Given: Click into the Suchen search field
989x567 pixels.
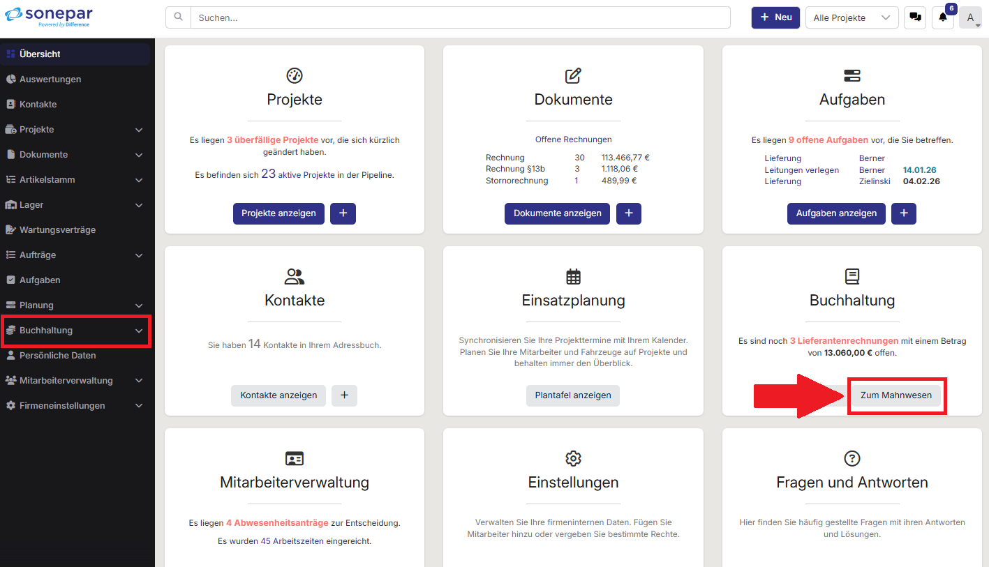Looking at the screenshot, I should pos(461,17).
